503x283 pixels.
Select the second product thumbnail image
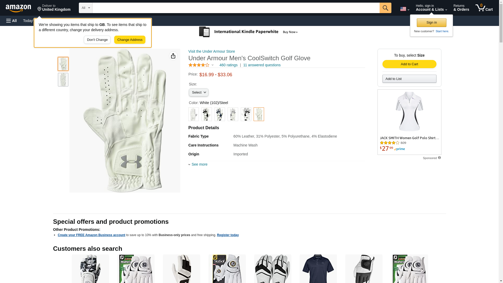click(x=63, y=80)
